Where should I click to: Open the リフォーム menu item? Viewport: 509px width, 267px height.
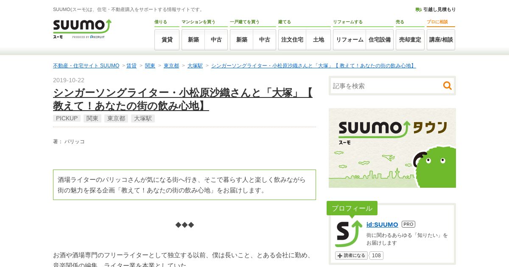tap(350, 40)
